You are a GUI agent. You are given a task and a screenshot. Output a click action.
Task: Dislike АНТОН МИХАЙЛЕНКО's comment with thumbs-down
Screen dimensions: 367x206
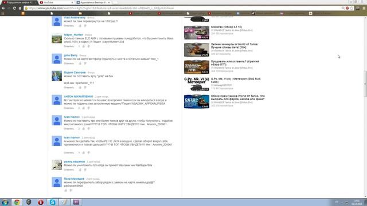tap(89, 108)
